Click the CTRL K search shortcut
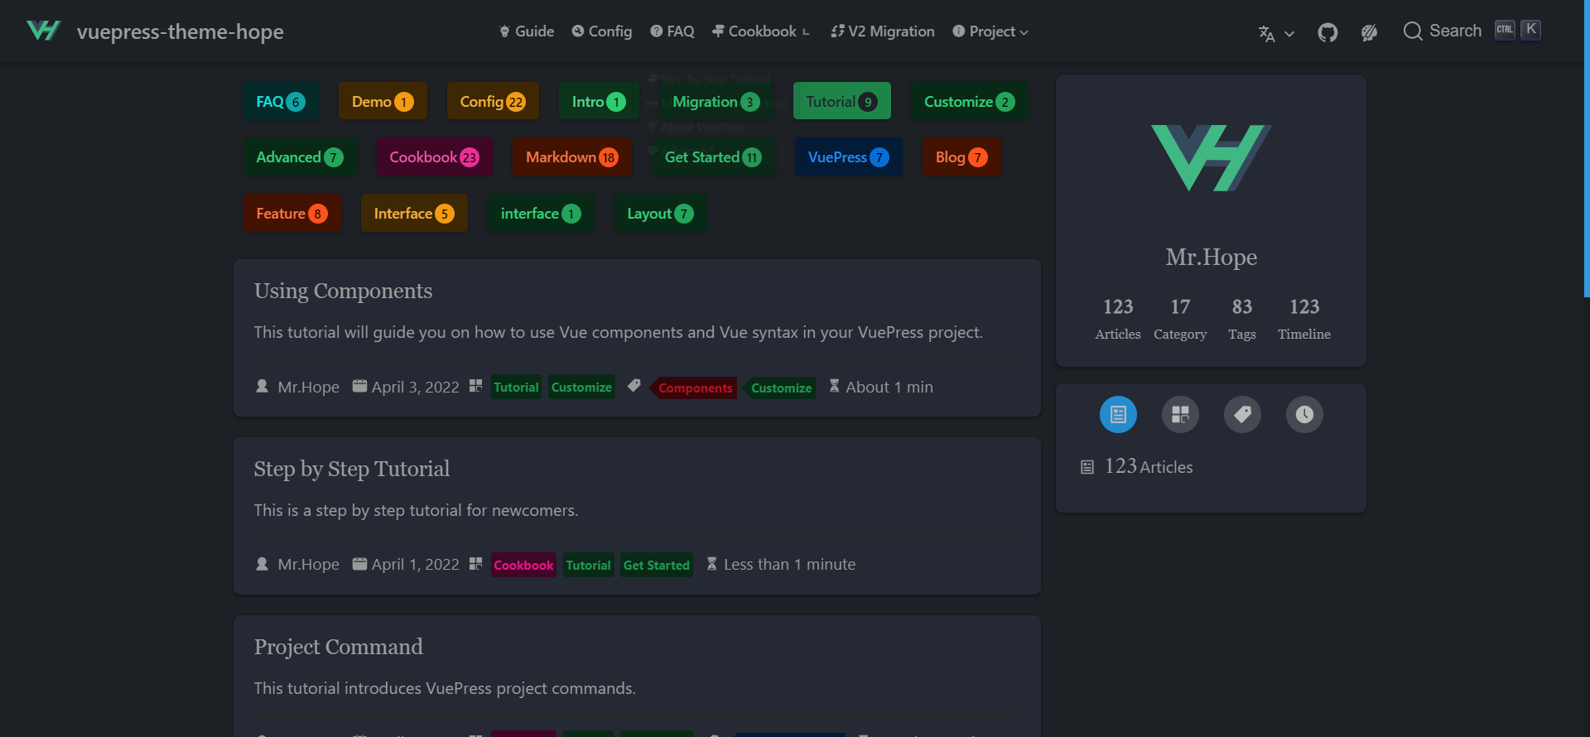The width and height of the screenshot is (1590, 737). point(1518,30)
